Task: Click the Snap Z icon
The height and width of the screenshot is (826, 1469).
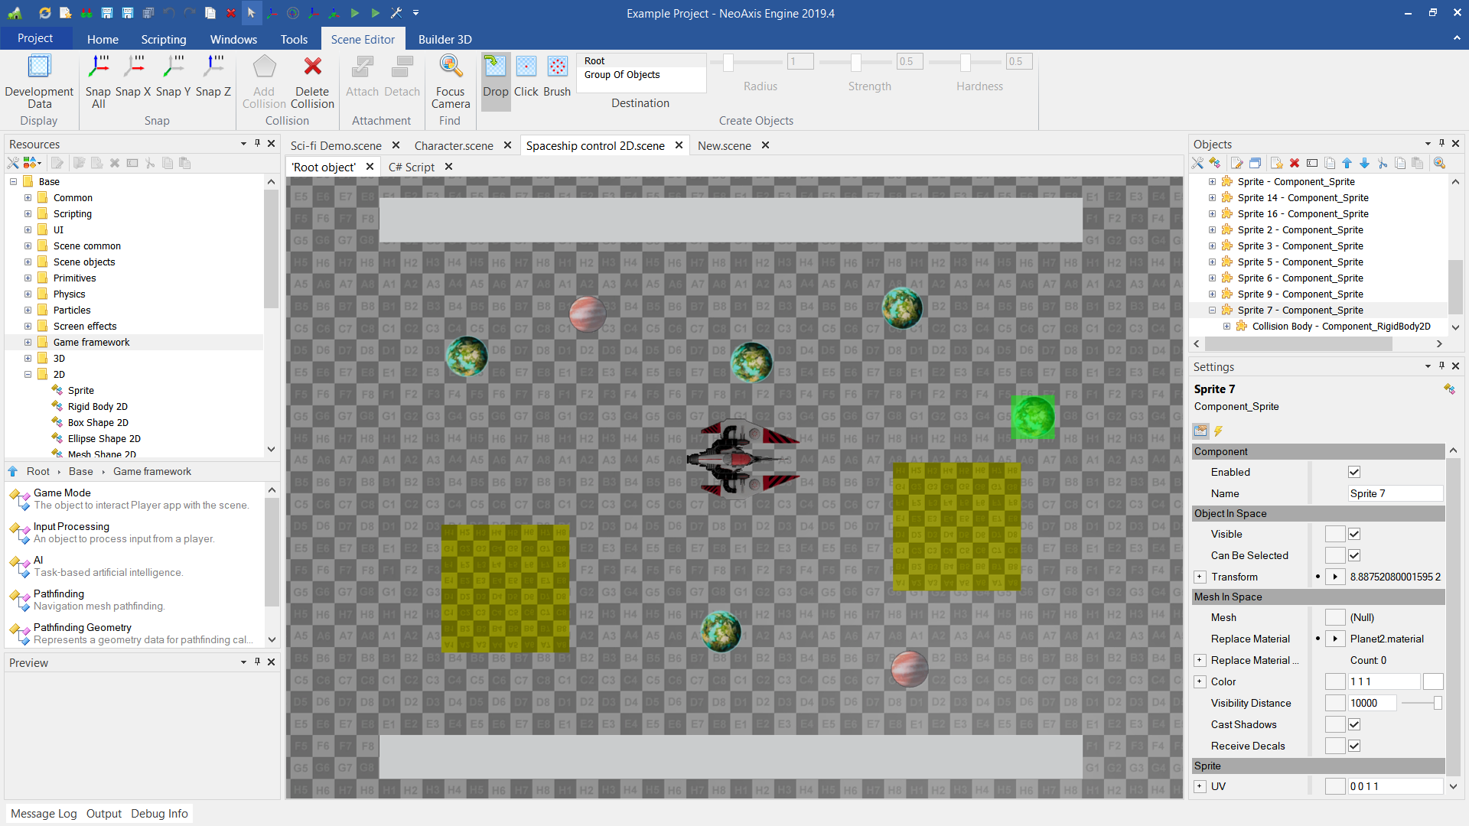Action: pyautogui.click(x=213, y=68)
